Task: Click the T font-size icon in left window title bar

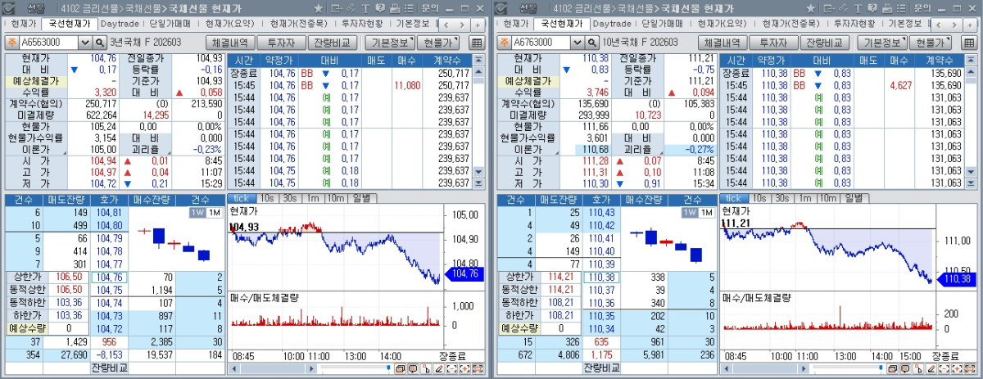Action: [365, 8]
